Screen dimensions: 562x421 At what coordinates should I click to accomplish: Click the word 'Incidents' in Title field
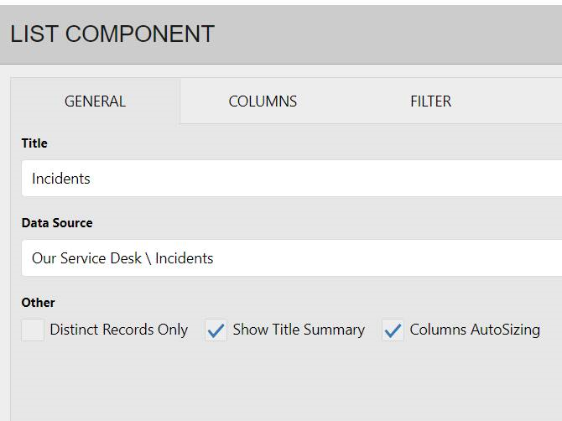click(x=61, y=179)
